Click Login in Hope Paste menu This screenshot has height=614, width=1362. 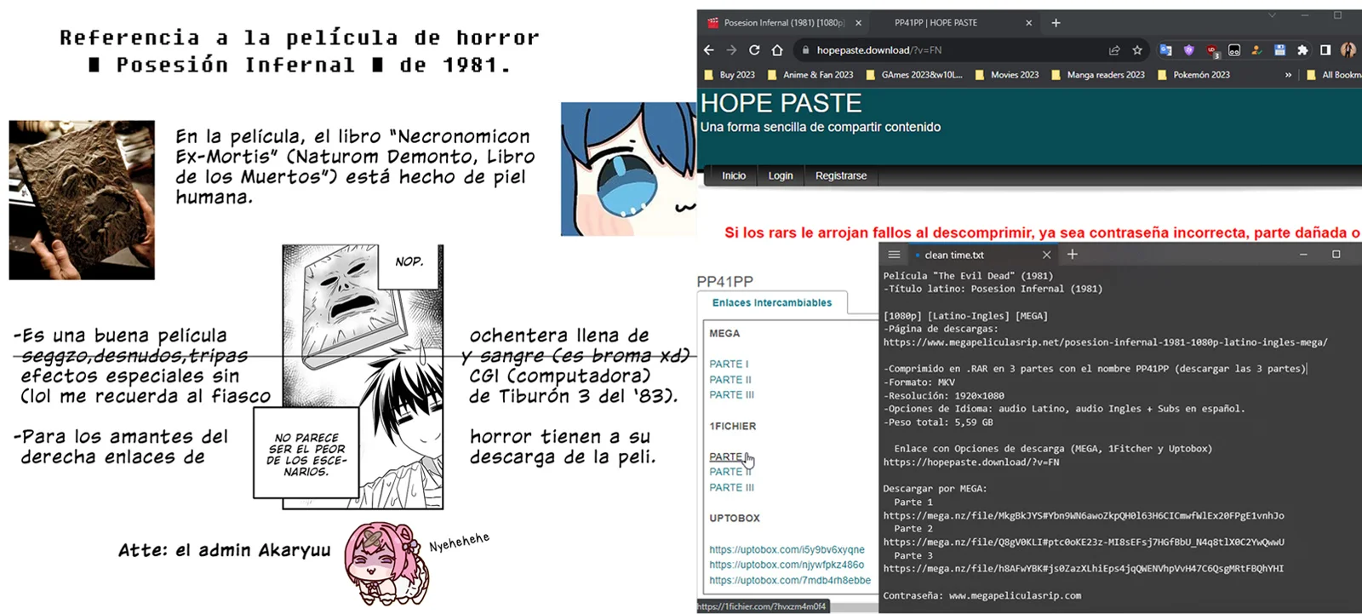point(781,175)
